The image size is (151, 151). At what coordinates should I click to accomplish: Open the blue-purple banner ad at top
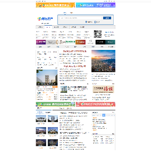tap(96, 5)
